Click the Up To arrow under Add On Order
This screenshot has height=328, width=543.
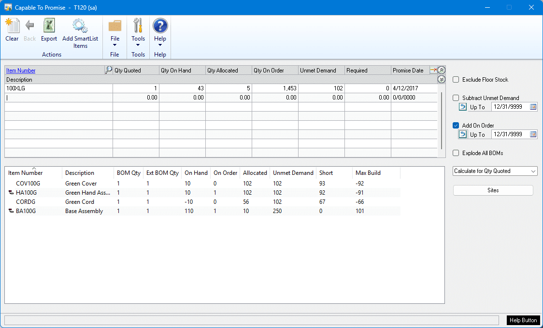point(463,134)
